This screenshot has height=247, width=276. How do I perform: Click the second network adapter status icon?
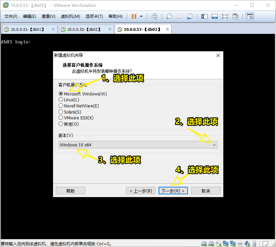tap(233, 244)
